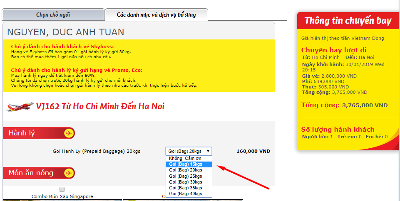Click Tổng cộng 3,765,000 VND in red

pyautogui.click(x=344, y=105)
